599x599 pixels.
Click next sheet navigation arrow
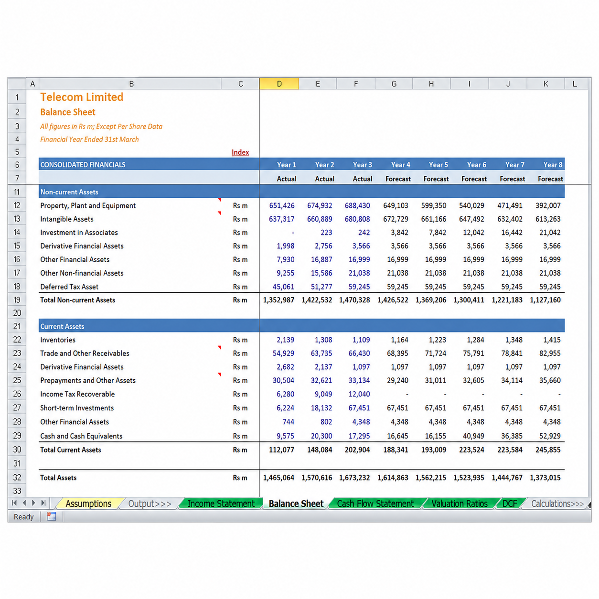pos(33,503)
